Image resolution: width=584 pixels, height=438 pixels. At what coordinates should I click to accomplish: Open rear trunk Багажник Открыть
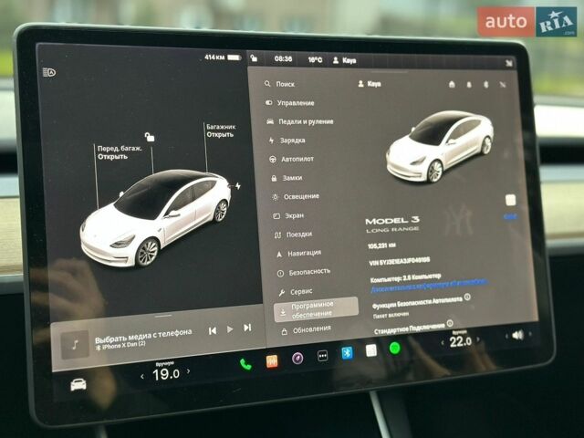[x=221, y=130]
